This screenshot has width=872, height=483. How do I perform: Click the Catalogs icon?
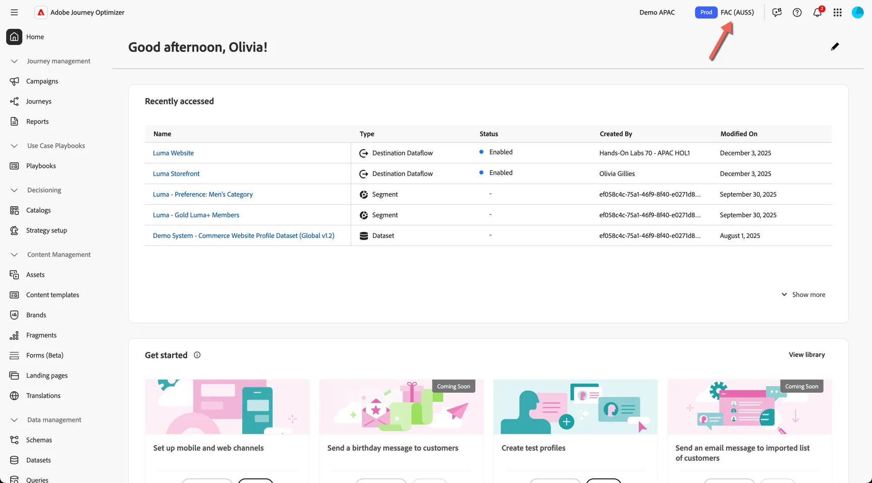coord(14,210)
